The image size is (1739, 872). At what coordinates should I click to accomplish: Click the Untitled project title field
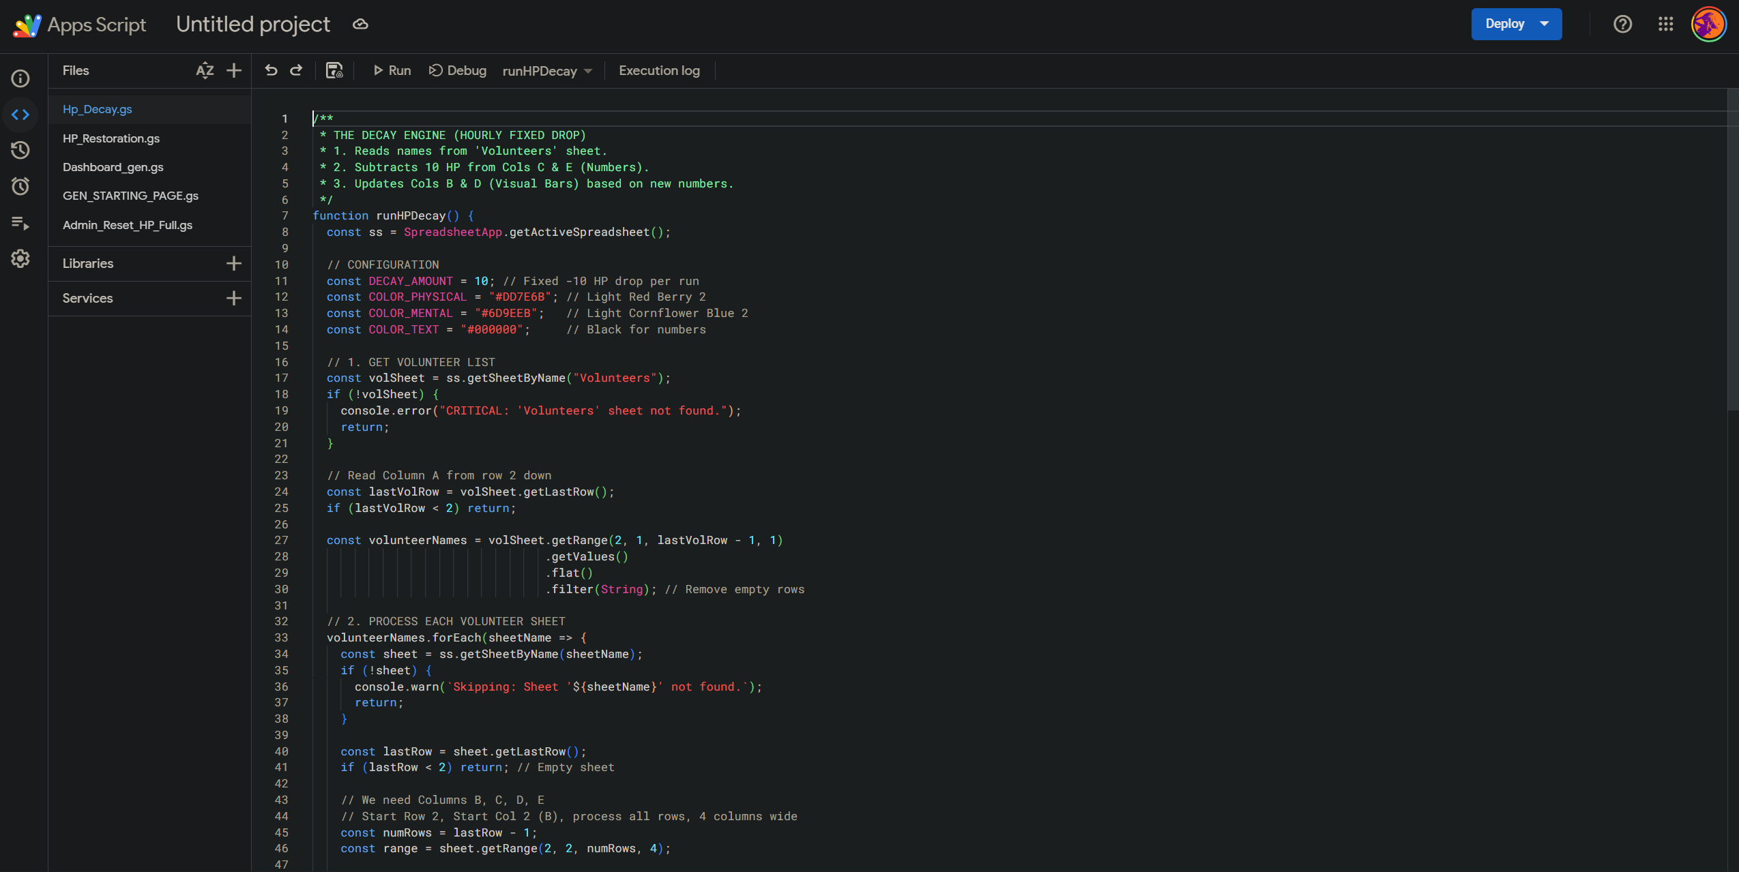(x=253, y=24)
